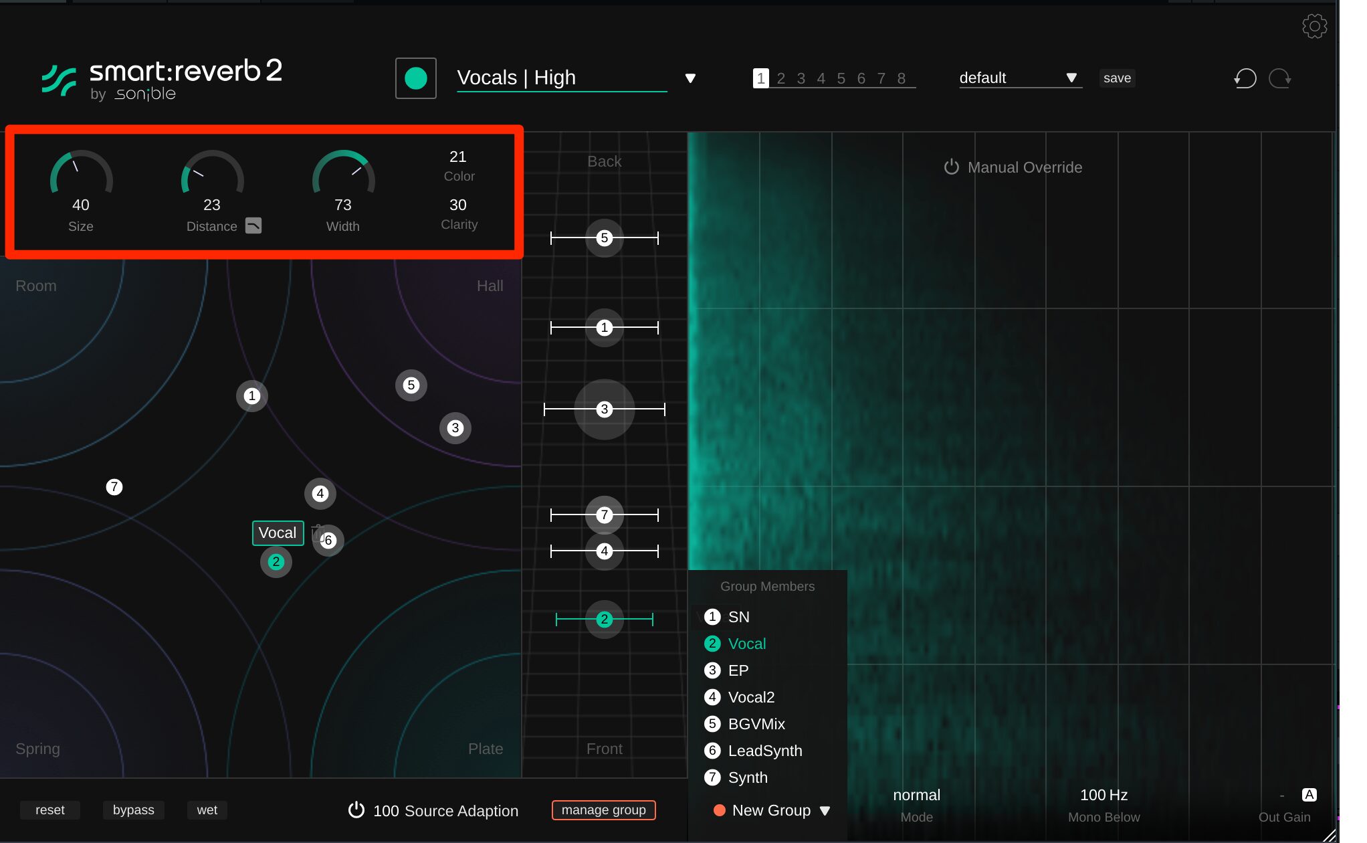Click the Distance curve shape icon
This screenshot has height=843, width=1367.
(253, 225)
